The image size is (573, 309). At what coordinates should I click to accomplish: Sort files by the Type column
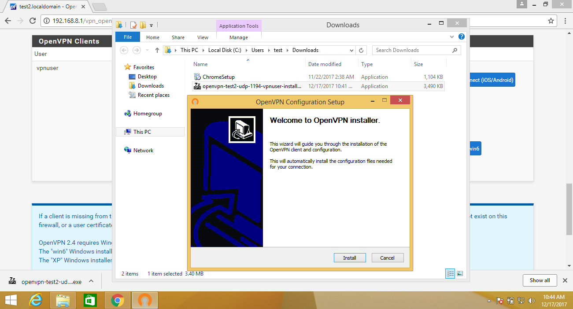click(367, 64)
